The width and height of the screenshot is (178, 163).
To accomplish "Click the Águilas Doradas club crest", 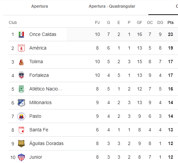I will (21, 143).
